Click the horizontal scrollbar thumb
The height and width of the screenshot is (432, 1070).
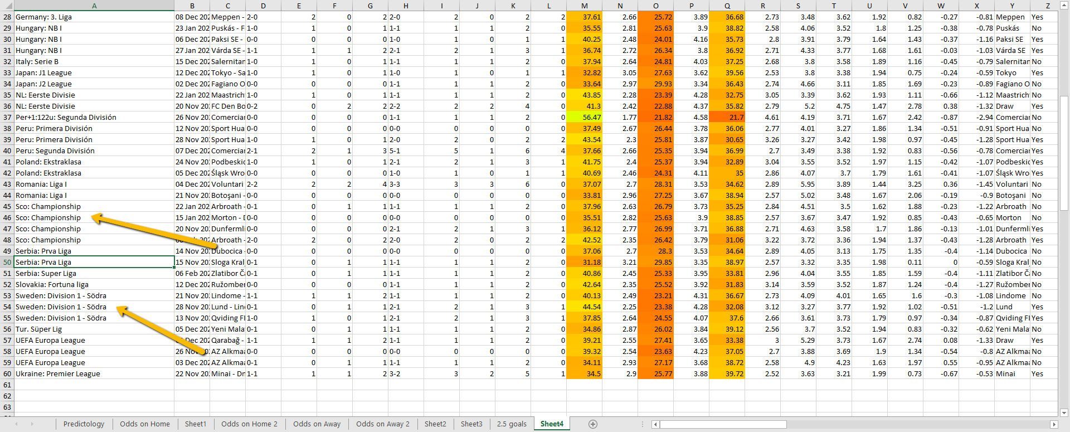pyautogui.click(x=723, y=424)
